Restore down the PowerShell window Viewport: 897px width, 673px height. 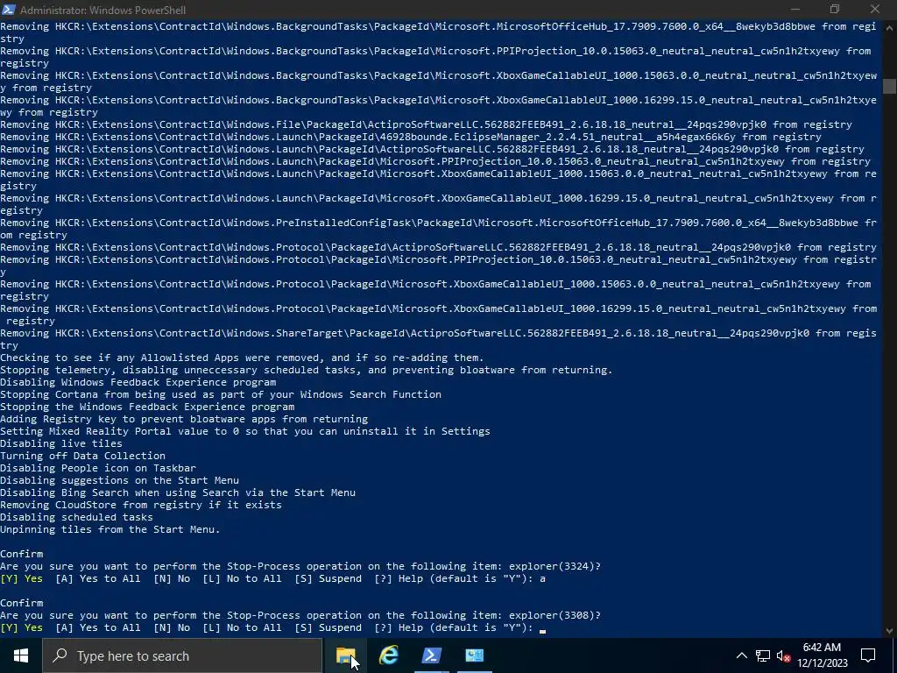tap(835, 9)
